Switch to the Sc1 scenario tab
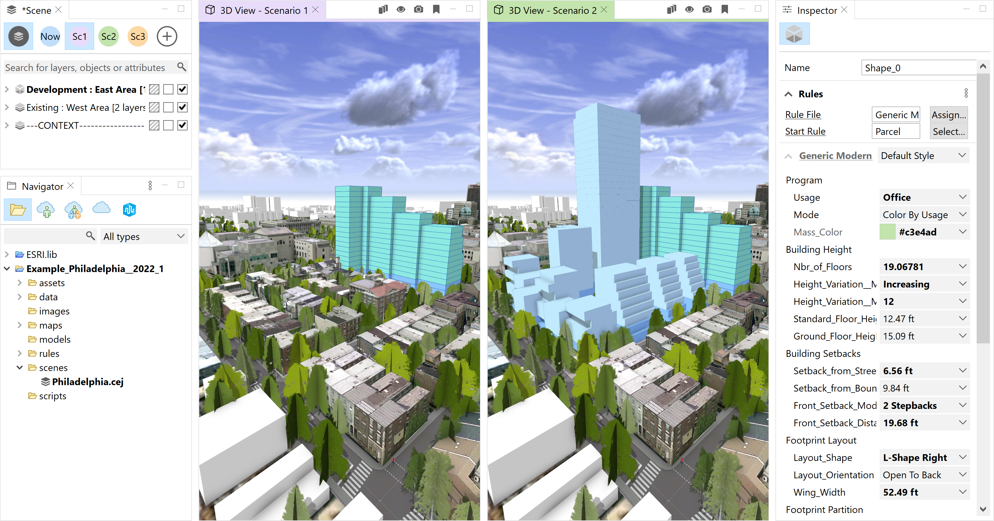 (80, 36)
